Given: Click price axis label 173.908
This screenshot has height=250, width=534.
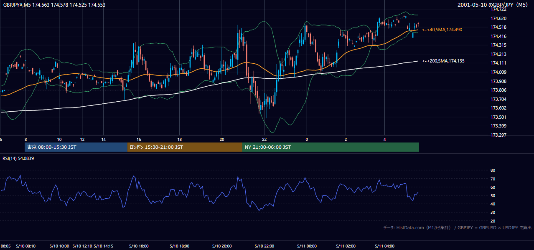Looking at the screenshot, I should tap(498, 81).
